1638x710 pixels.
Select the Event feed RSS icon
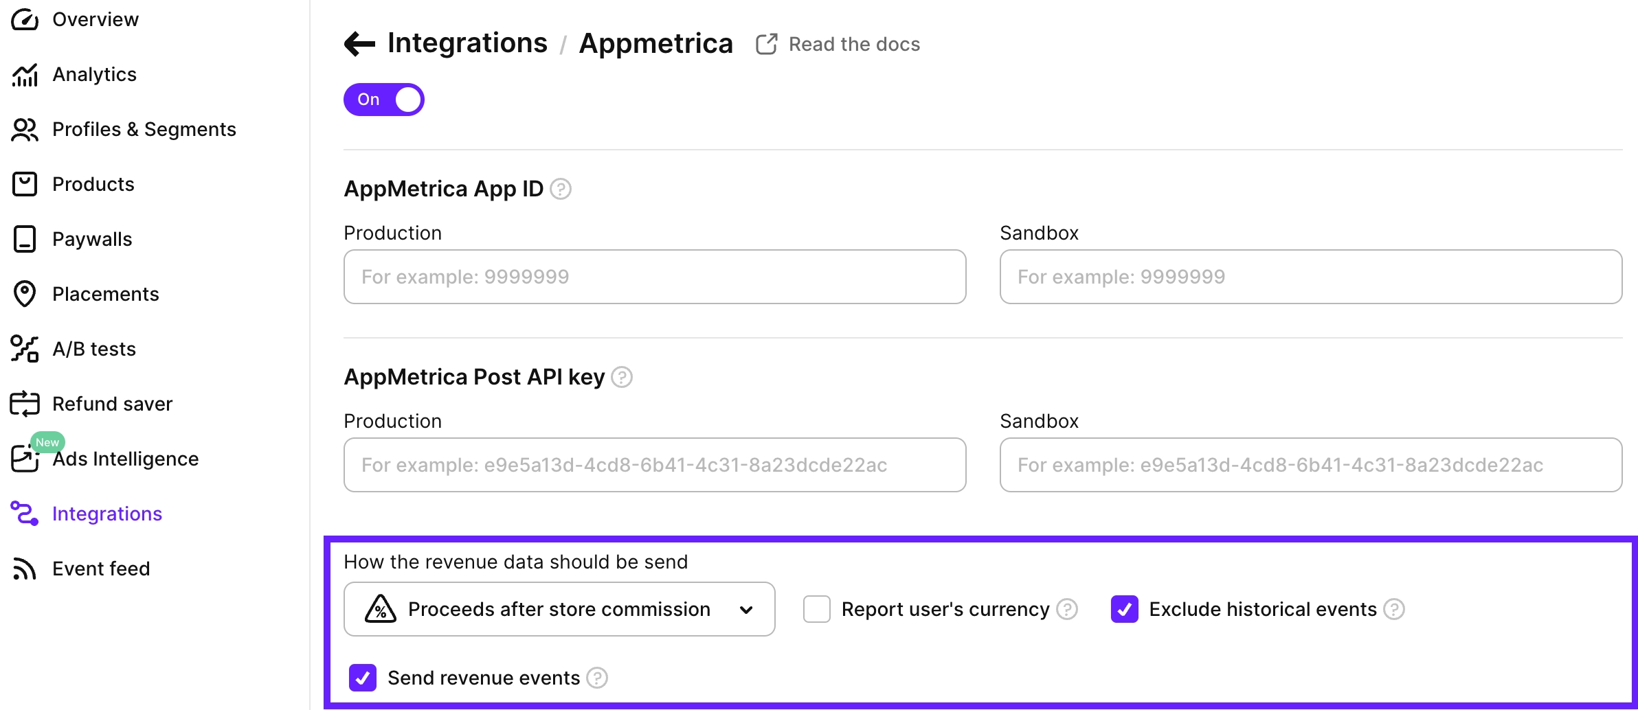coord(25,569)
